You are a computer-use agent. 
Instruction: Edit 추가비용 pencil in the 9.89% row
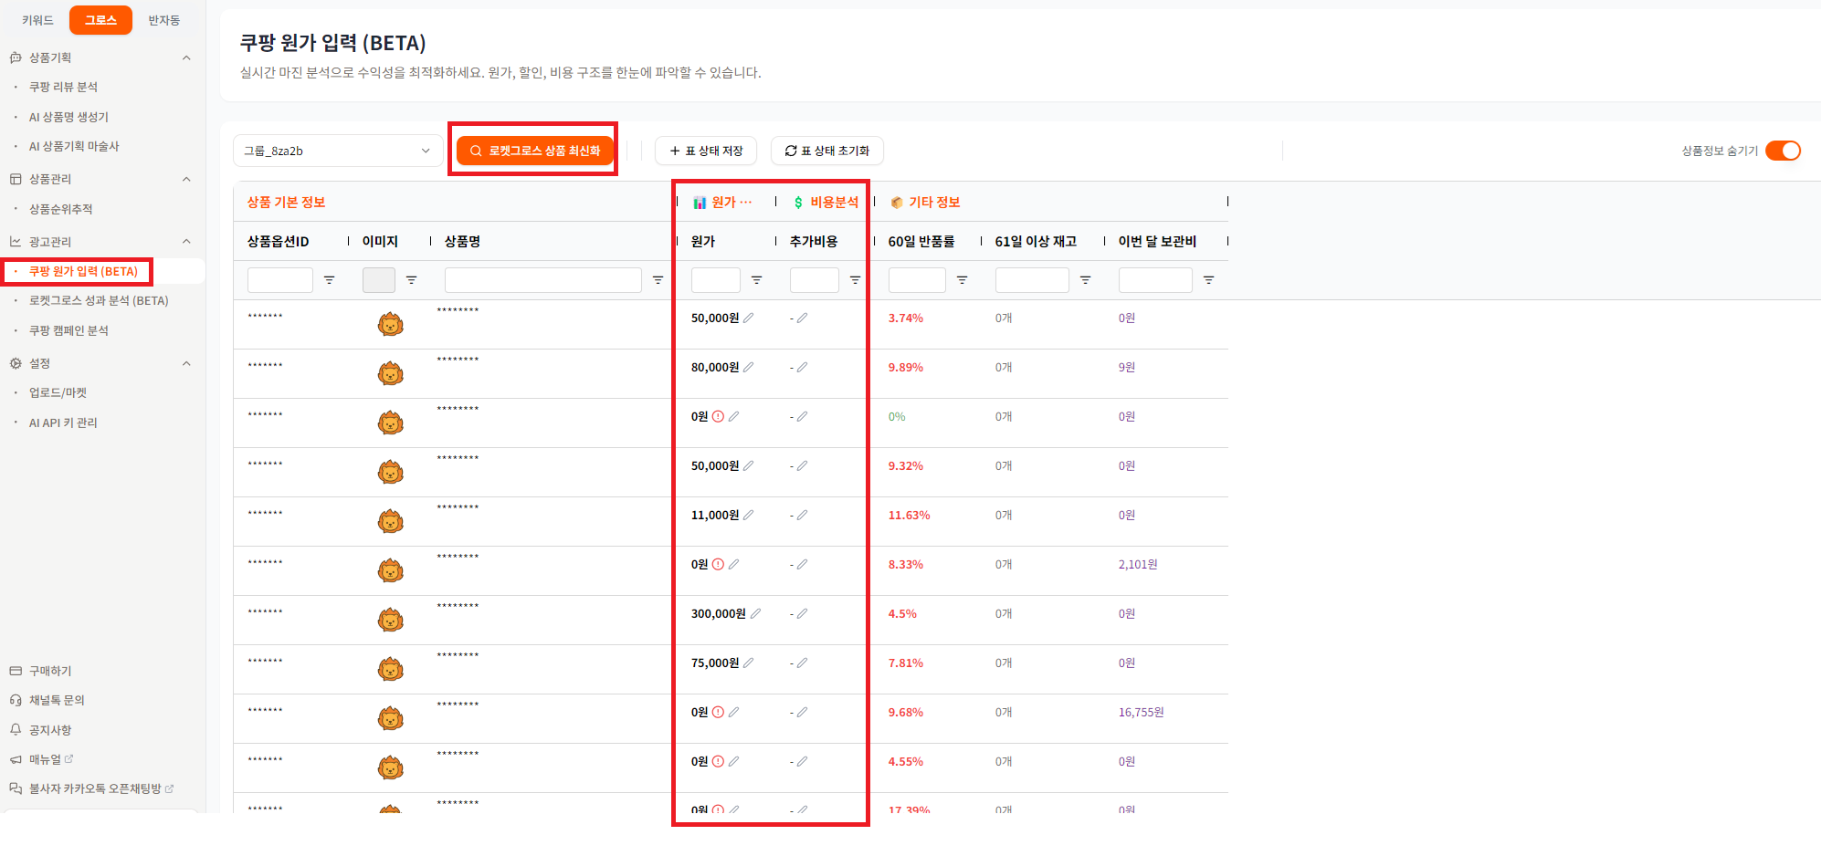point(802,367)
